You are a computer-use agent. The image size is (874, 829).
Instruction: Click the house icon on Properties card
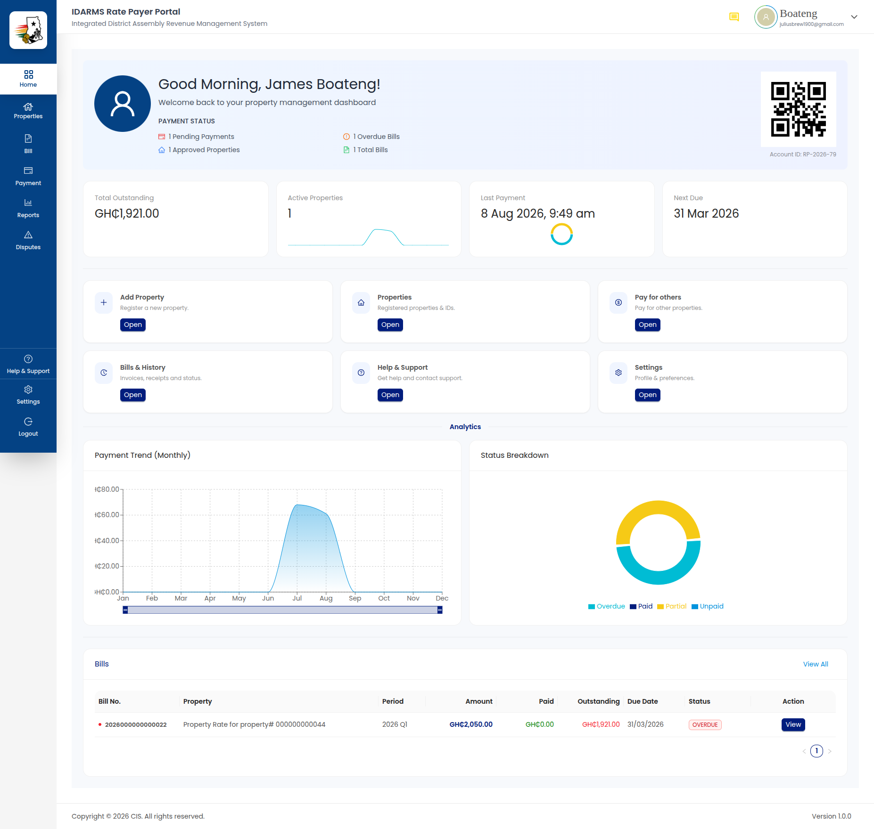tap(361, 302)
